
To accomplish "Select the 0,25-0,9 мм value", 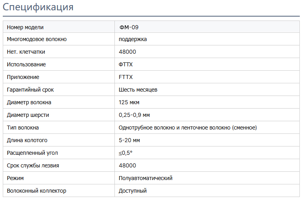I will [134, 115].
